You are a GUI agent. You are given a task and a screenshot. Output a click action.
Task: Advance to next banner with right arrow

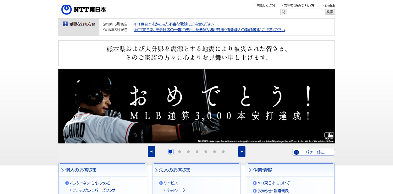[241, 151]
